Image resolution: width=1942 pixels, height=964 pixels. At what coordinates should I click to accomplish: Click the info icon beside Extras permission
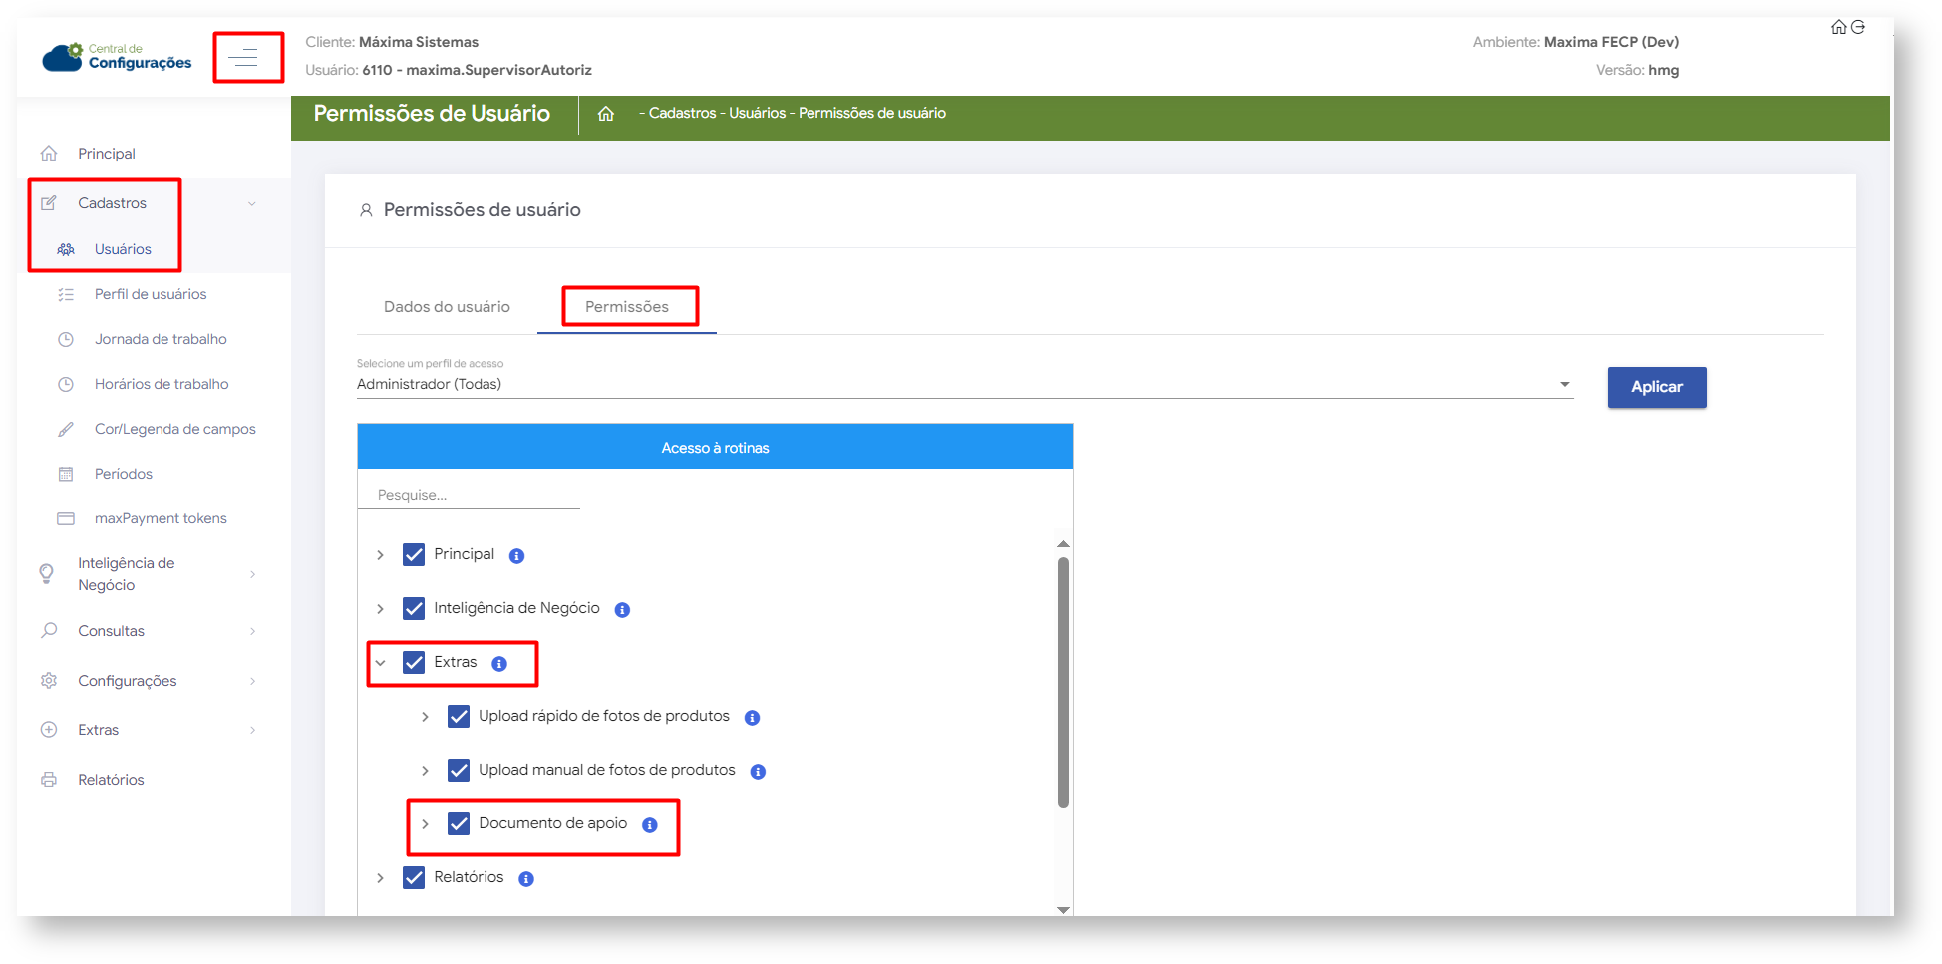pyautogui.click(x=499, y=664)
